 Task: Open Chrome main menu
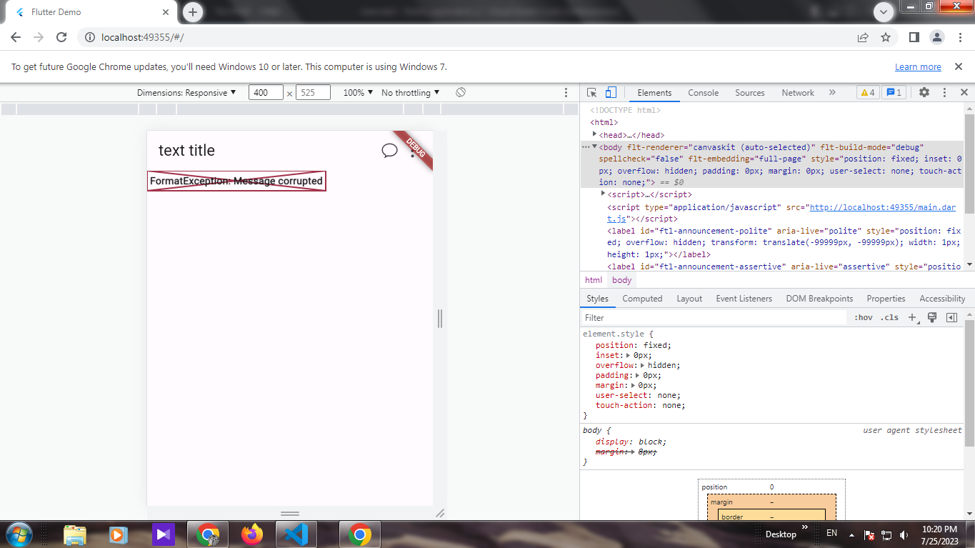point(959,37)
